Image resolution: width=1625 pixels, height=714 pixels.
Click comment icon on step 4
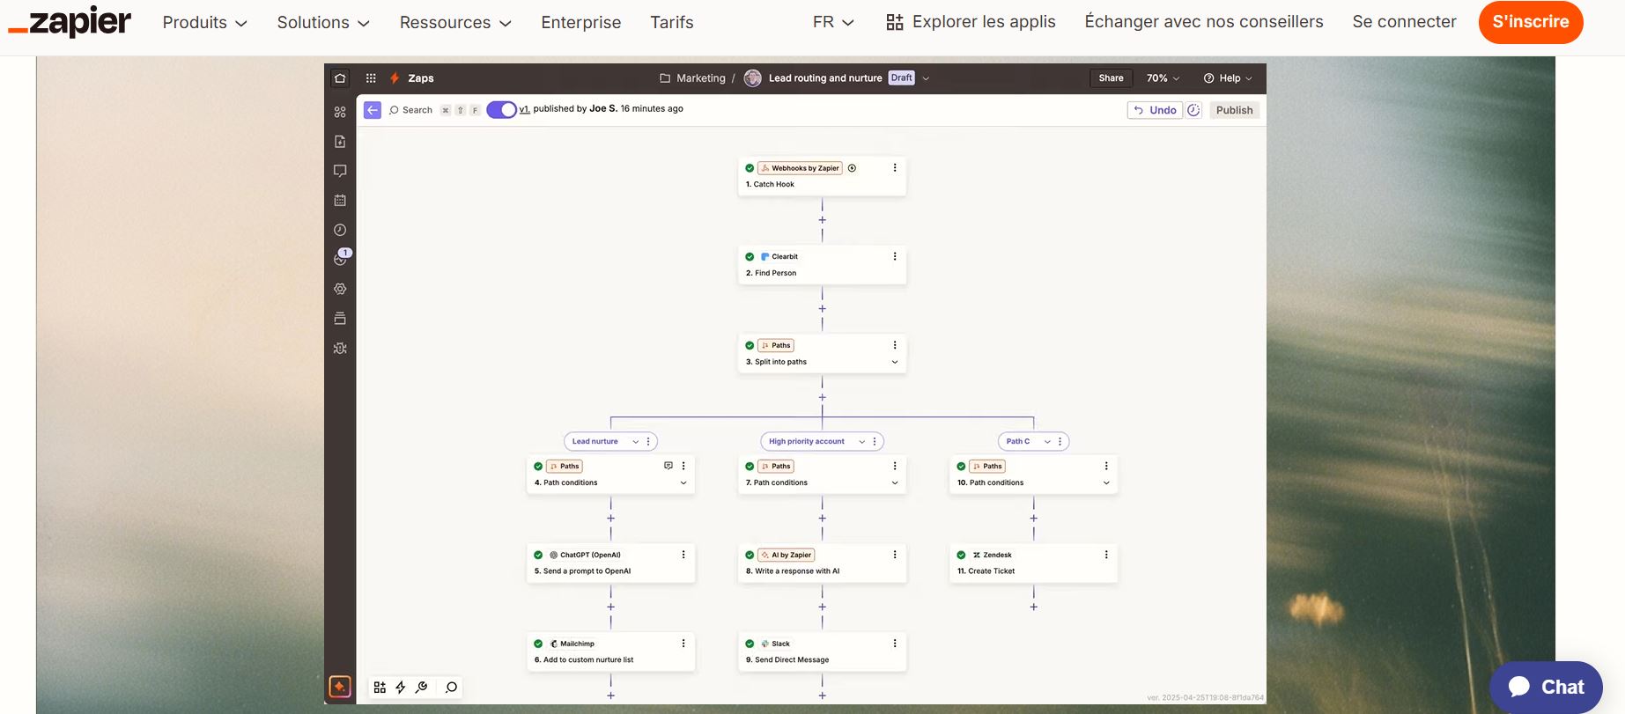point(668,466)
